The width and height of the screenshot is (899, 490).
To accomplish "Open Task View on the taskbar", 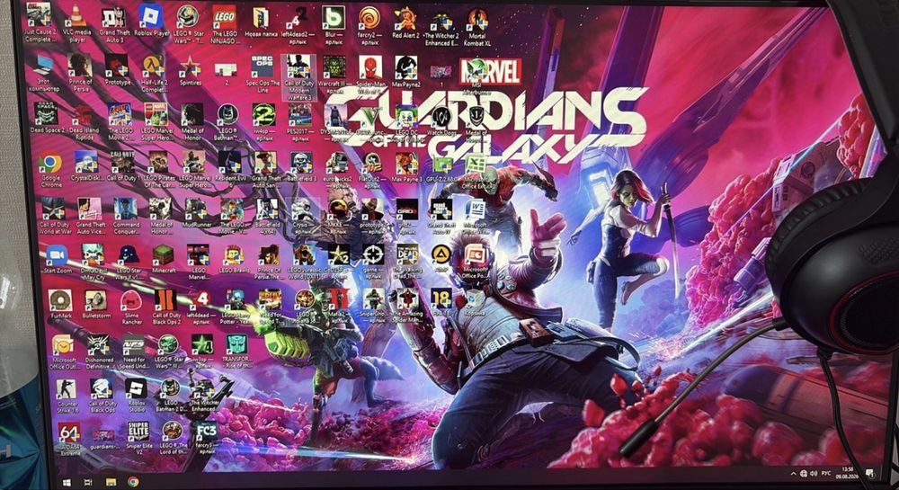I will [x=88, y=483].
